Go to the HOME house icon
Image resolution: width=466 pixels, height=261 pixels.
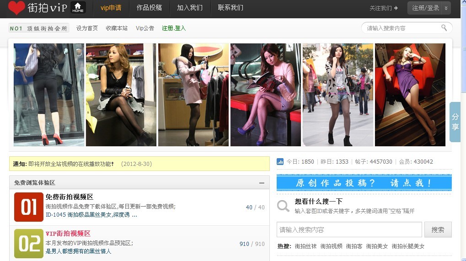point(78,7)
